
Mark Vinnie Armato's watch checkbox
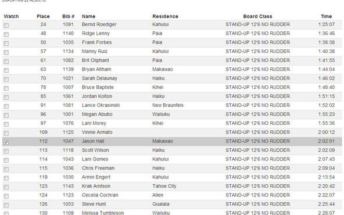click(x=6, y=133)
